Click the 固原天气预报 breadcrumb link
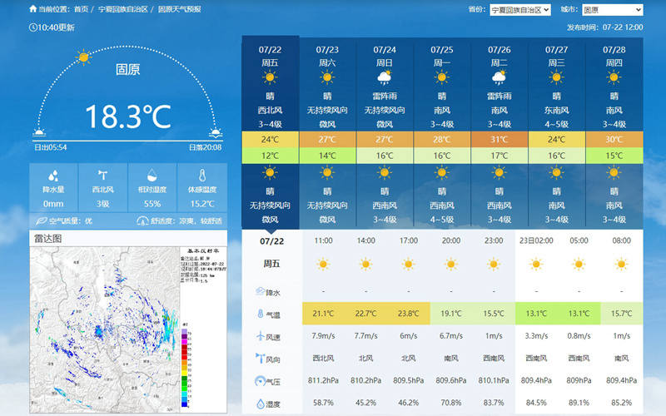This screenshot has width=666, height=416. coord(180,9)
